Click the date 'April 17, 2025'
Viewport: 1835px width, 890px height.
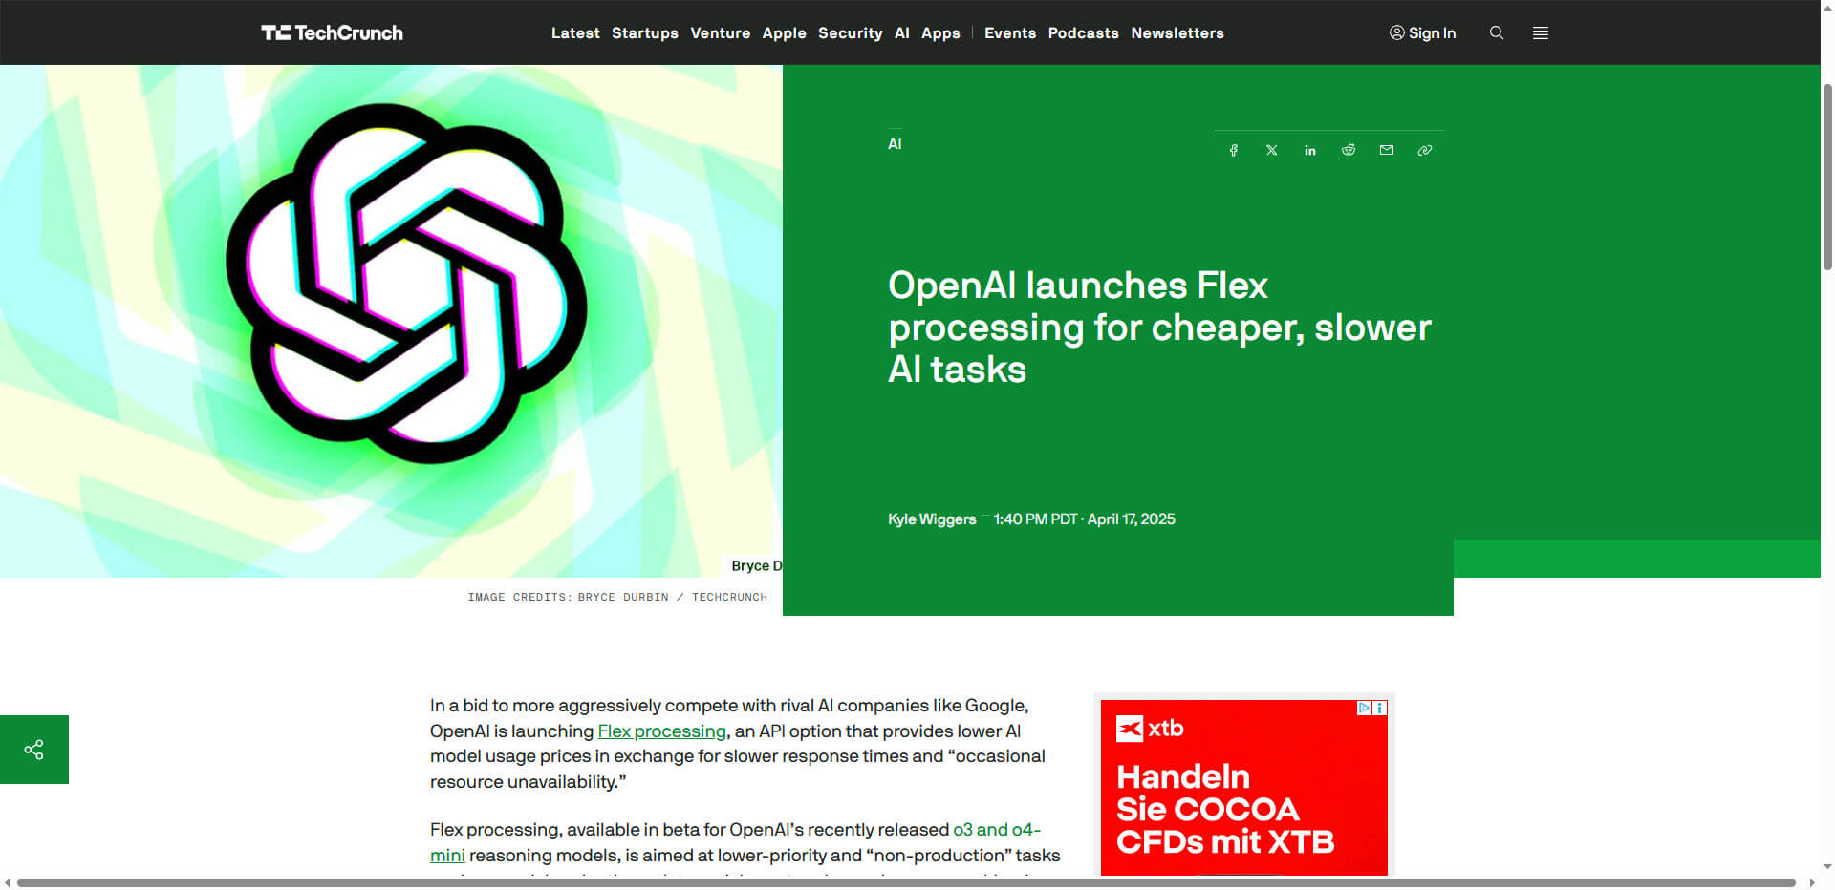(x=1132, y=519)
